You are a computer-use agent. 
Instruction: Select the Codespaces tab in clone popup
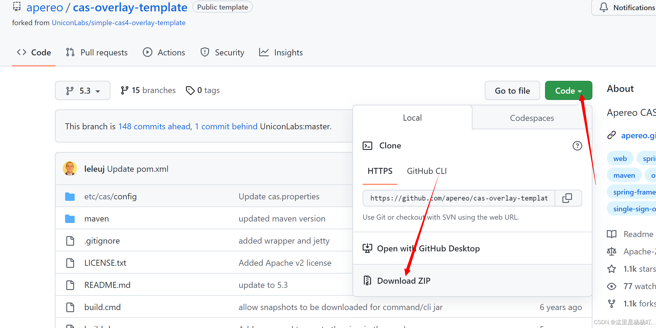click(532, 118)
